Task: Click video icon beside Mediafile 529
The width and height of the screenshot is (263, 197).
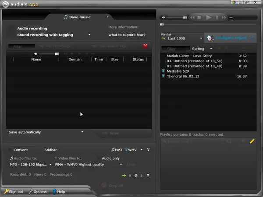Action: [x=163, y=70]
